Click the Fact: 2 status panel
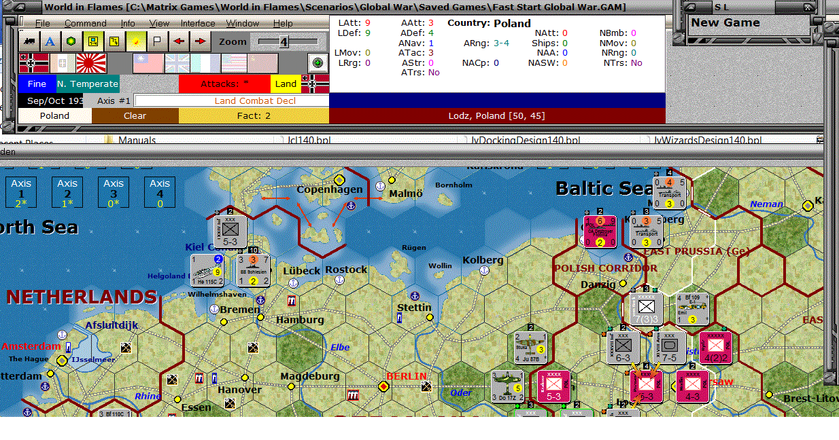839x440 pixels. [254, 116]
